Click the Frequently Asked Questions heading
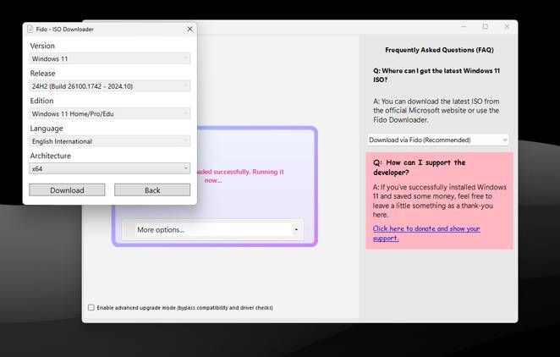Image resolution: width=560 pixels, height=357 pixels. 439,50
